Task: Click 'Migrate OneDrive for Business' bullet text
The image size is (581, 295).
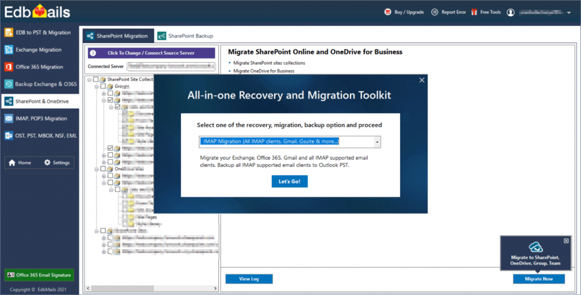Action: pos(264,71)
